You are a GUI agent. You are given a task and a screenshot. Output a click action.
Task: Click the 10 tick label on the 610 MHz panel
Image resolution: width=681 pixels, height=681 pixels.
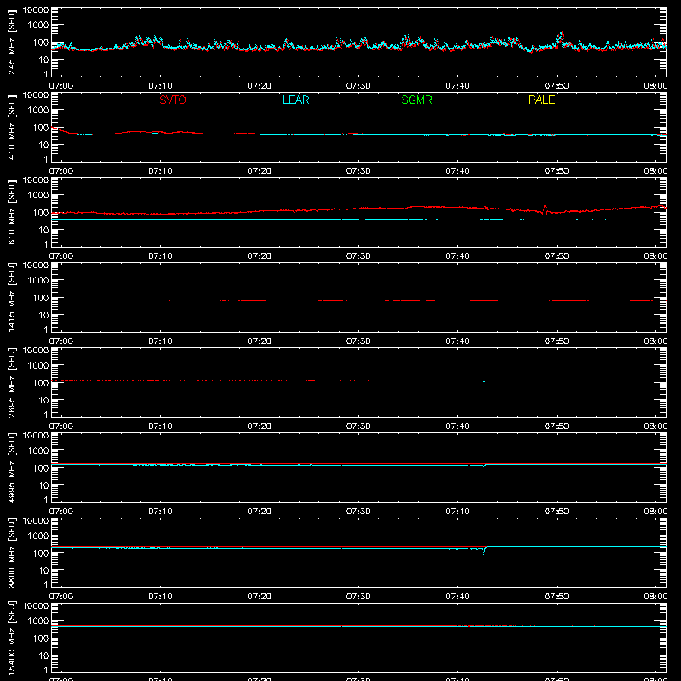pos(43,230)
